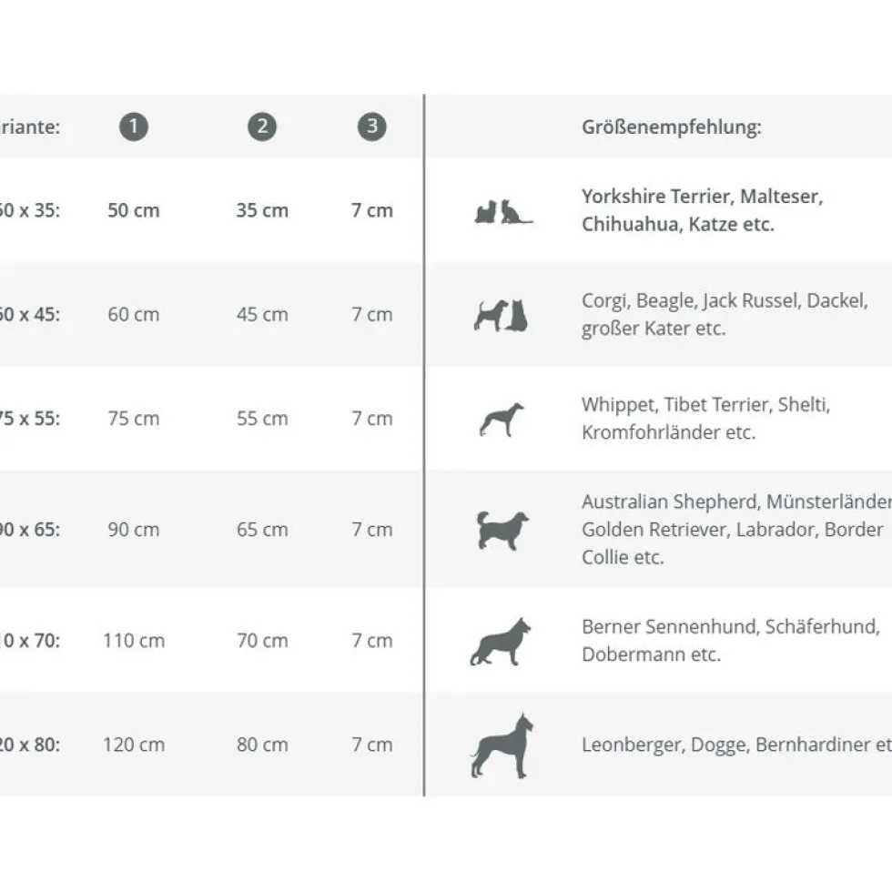The height and width of the screenshot is (892, 892).
Task: Click the numbered circle 2 icon
Action: click(x=262, y=127)
